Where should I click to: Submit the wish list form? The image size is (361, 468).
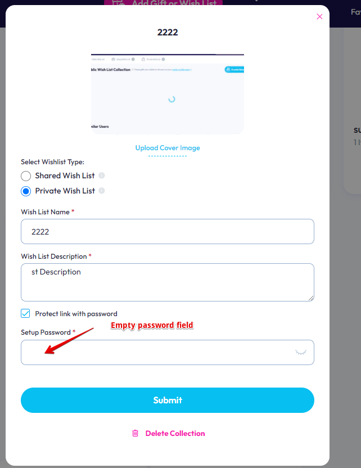168,400
